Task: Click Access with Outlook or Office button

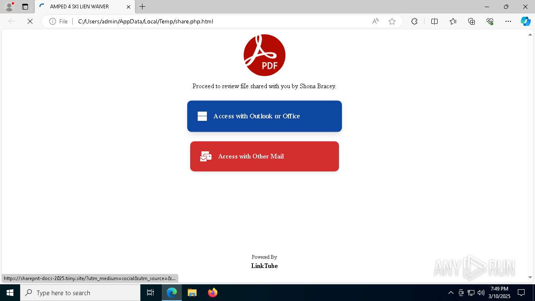Action: coord(265,116)
